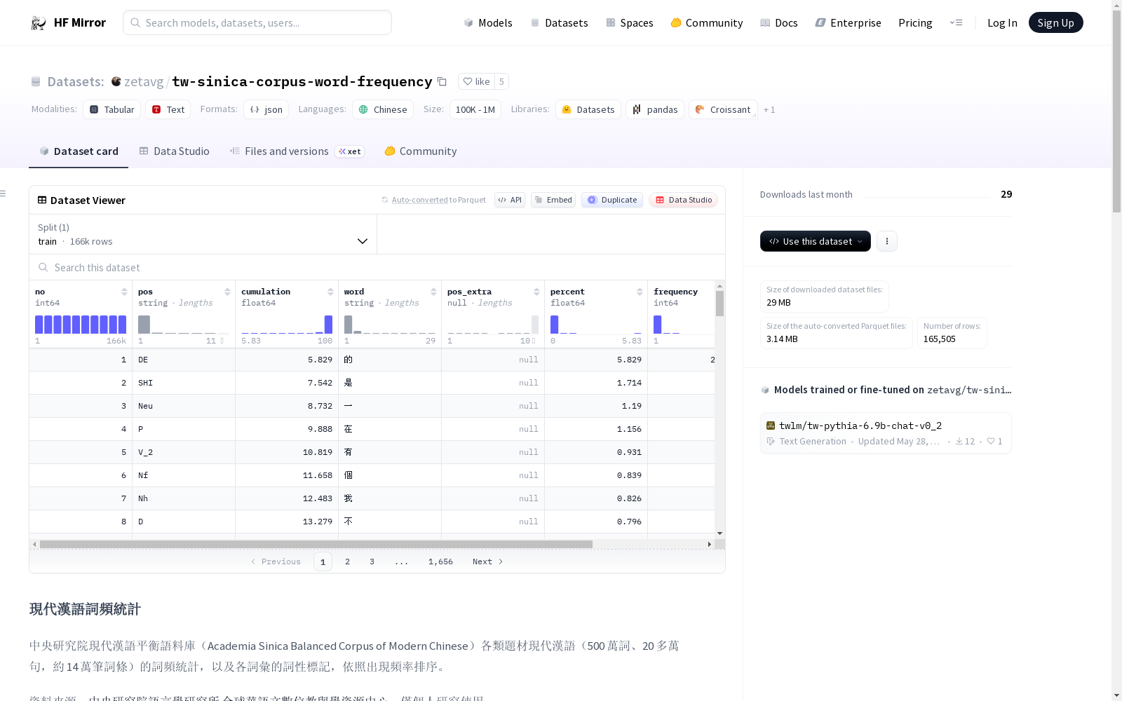Toggle sort order on 'cumulation' column
Viewport: 1122px width, 701px height.
(330, 292)
